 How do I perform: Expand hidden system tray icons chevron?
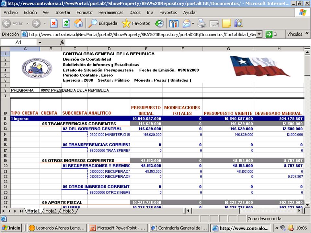pos(276,228)
